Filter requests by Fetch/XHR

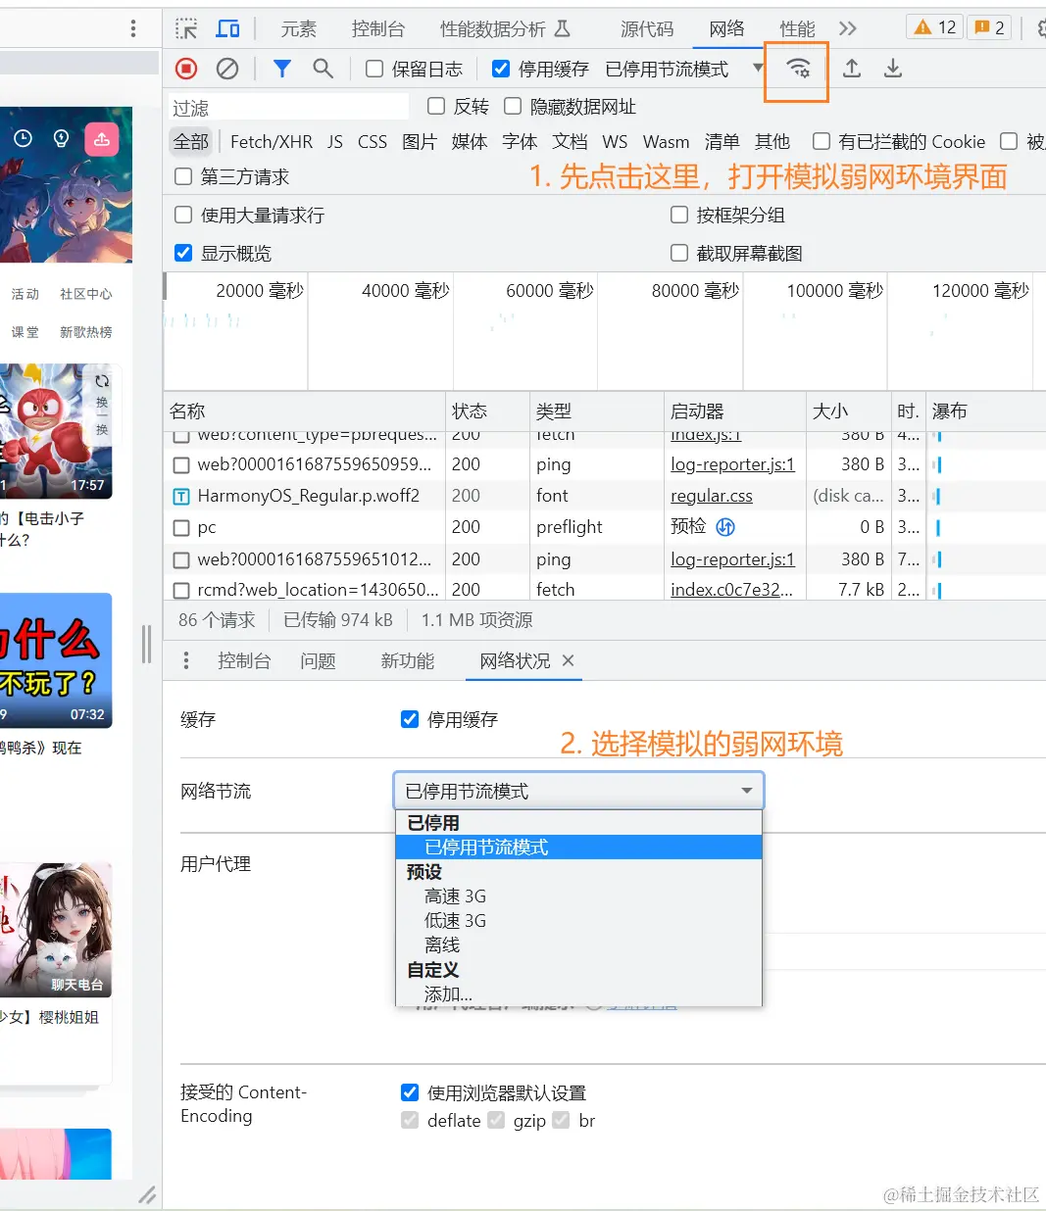pyautogui.click(x=272, y=142)
